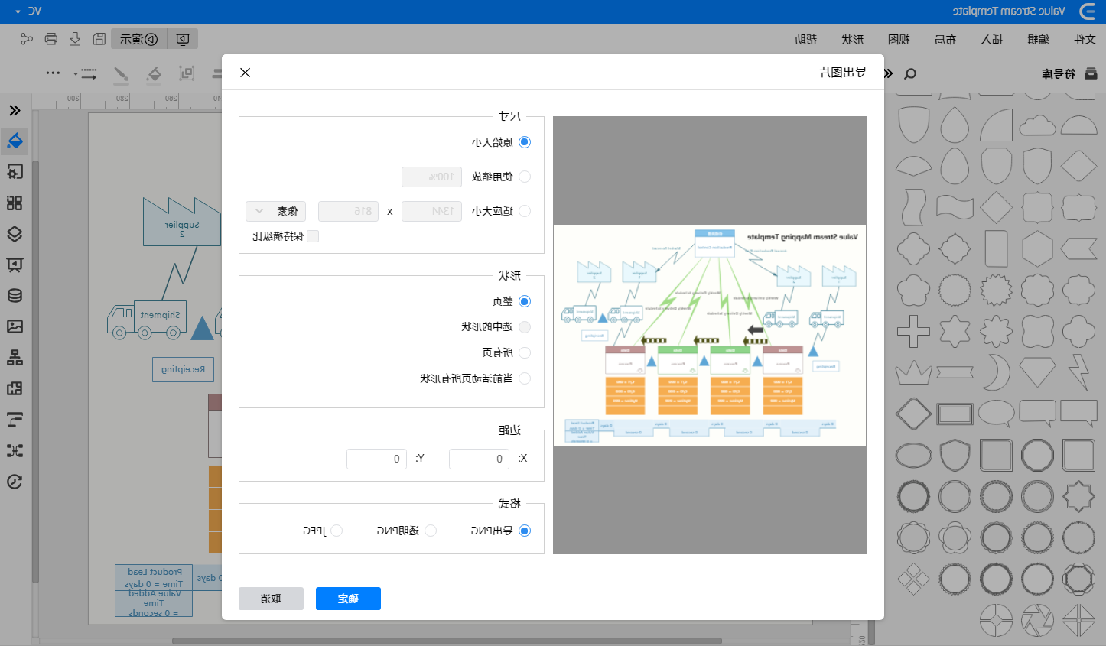Pick the cross plus shape in library
1106x646 pixels.
(x=913, y=331)
